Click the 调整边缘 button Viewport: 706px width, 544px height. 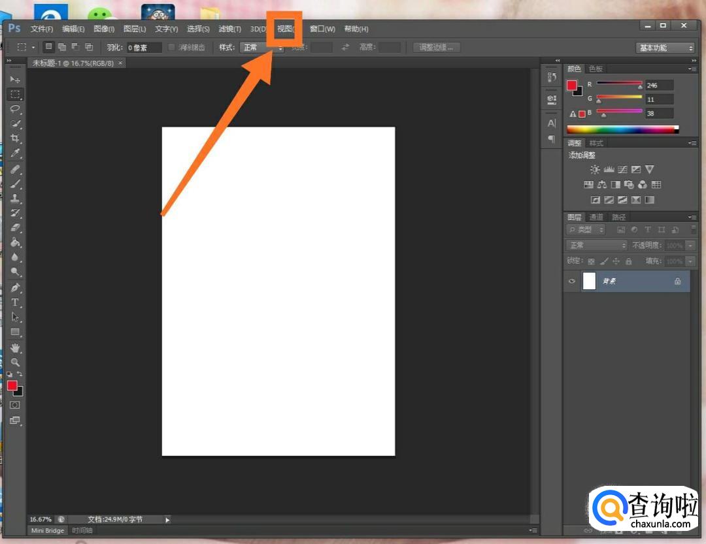[436, 48]
